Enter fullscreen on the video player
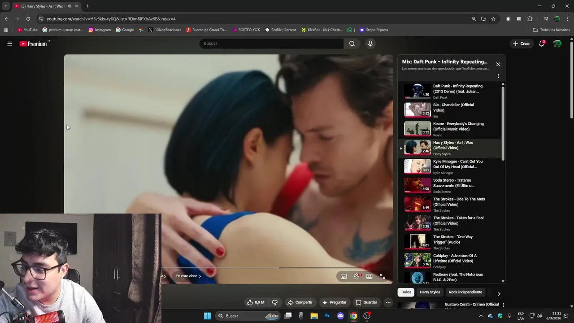Image resolution: width=574 pixels, height=323 pixels. 383,276
